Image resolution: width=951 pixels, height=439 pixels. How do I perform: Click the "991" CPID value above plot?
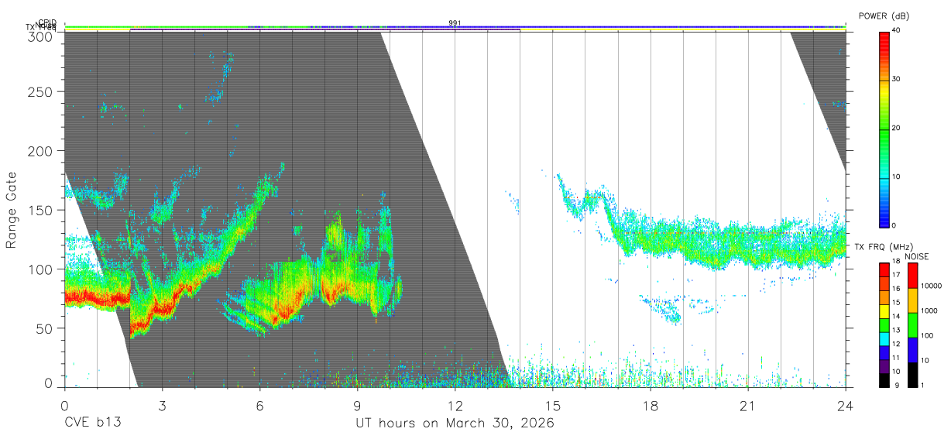pos(455,22)
